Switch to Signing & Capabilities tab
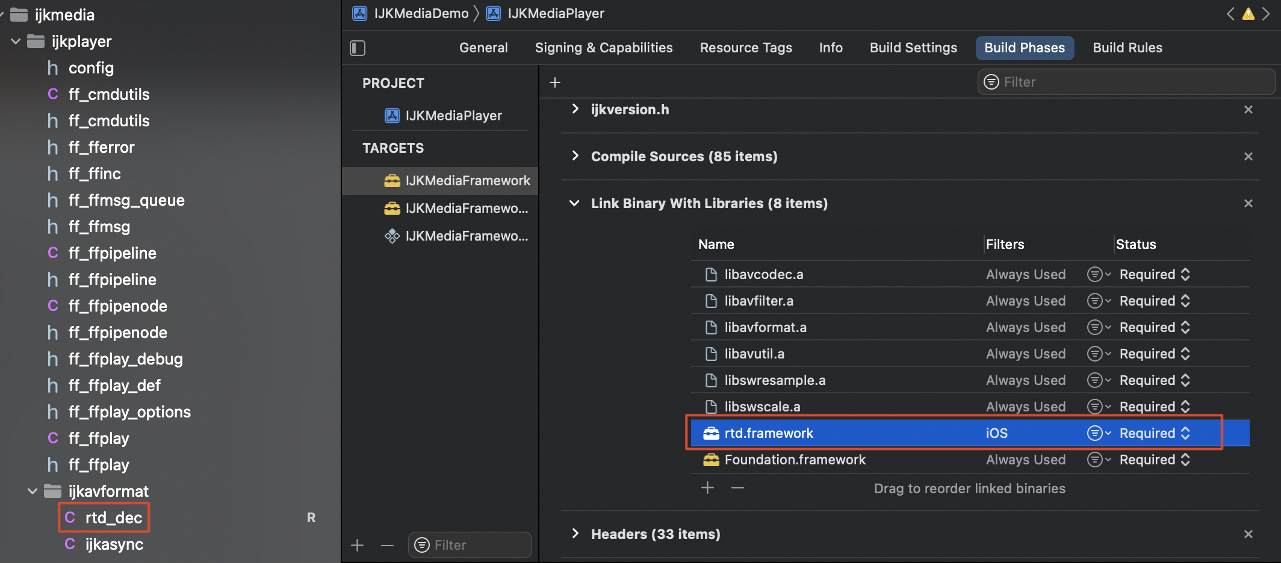The image size is (1281, 563). (x=604, y=48)
